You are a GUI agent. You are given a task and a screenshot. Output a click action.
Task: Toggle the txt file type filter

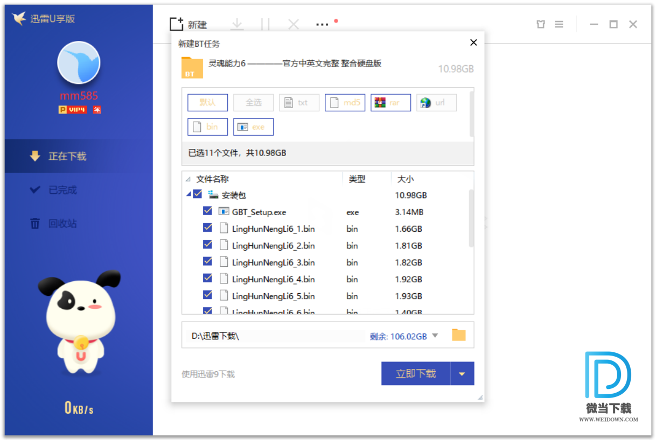(x=299, y=103)
